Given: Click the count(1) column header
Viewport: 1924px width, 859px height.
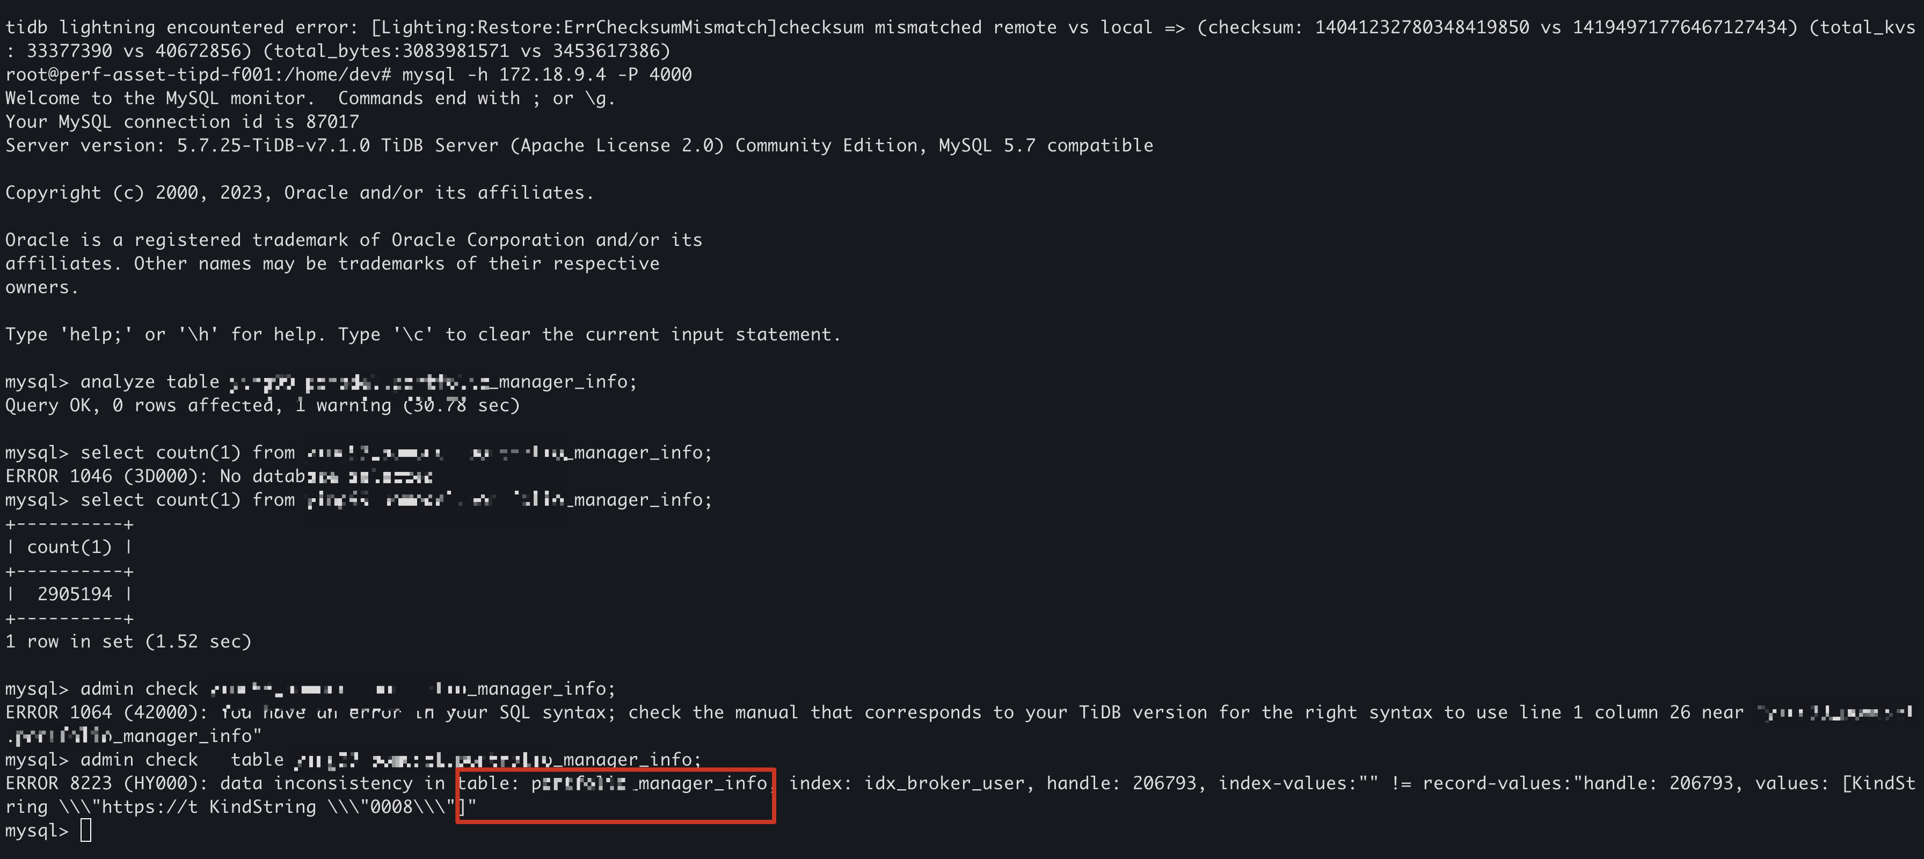Looking at the screenshot, I should click(x=69, y=547).
